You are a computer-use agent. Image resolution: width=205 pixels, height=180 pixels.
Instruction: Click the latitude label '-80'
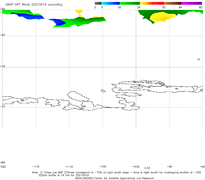pyautogui.click(x=2, y=162)
